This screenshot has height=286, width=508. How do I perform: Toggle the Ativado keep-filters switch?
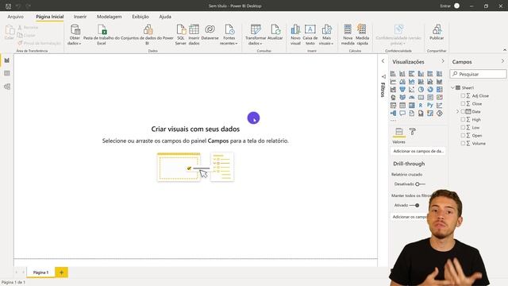pos(414,205)
